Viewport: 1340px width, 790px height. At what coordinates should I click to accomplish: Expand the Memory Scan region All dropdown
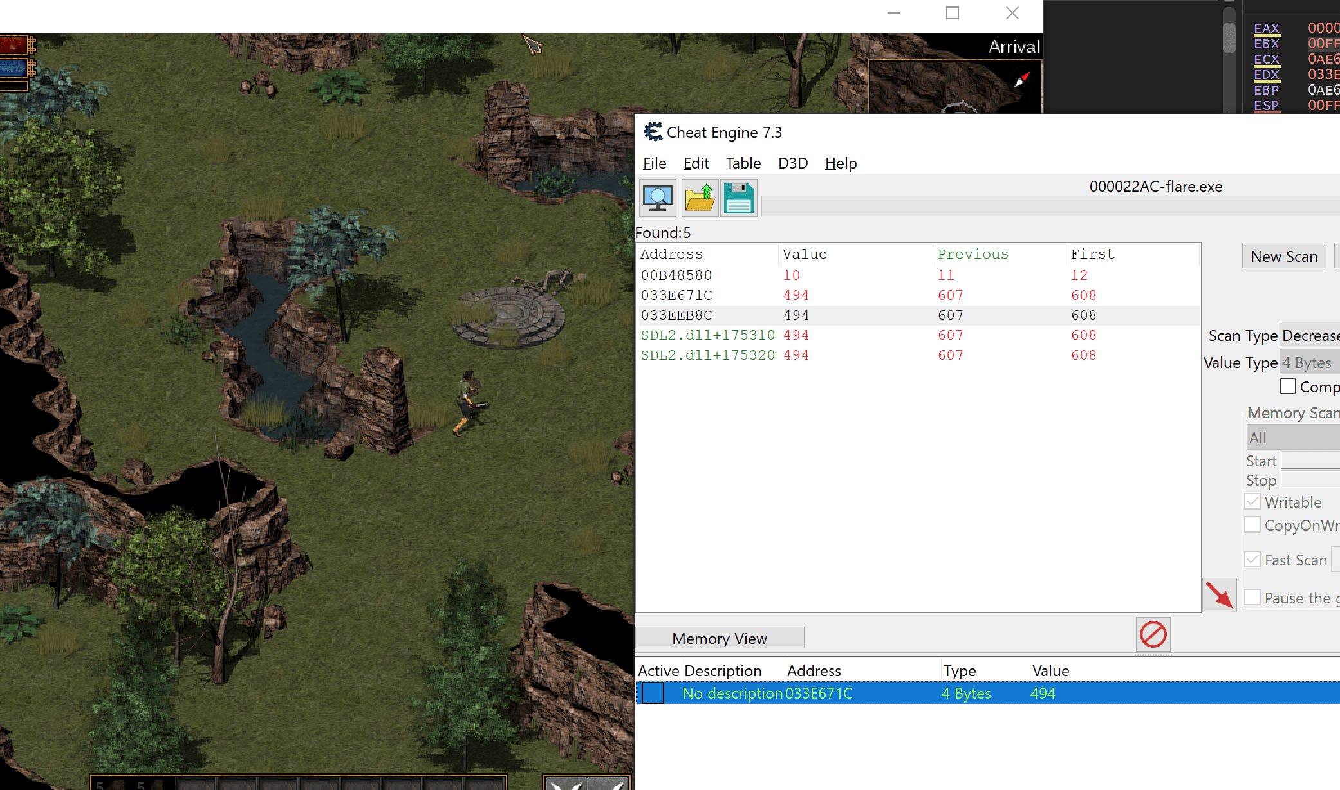tap(1293, 437)
